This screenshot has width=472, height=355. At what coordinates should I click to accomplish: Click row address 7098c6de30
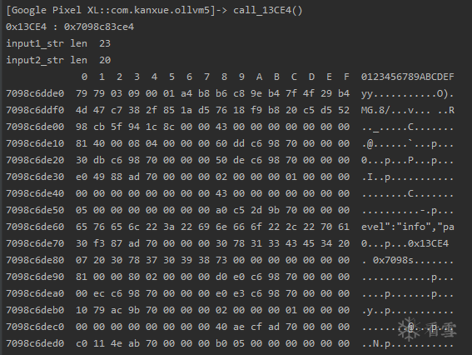(x=35, y=177)
